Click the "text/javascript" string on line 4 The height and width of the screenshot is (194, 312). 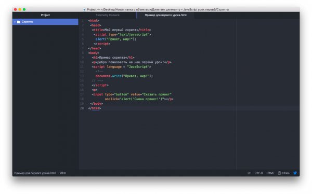(133, 35)
